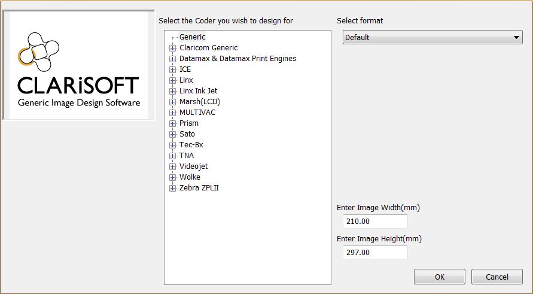Select the Sato coder entry
This screenshot has width=533, height=294.
pyautogui.click(x=187, y=134)
